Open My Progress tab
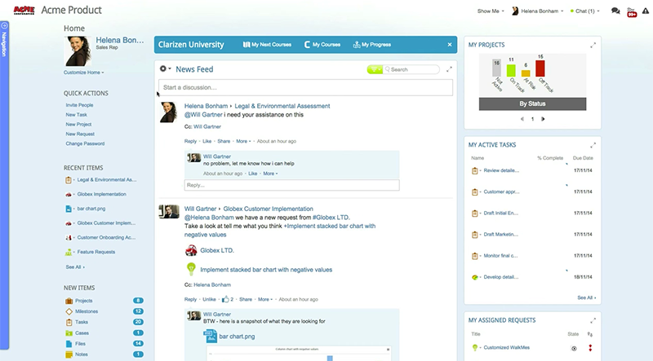Viewport: 653px width, 361px height. pyautogui.click(x=372, y=45)
